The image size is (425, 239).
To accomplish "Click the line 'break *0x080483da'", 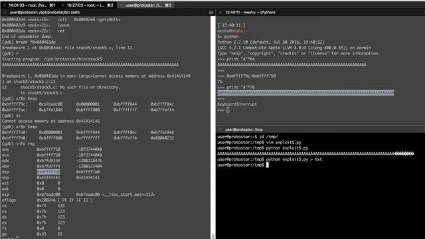I will point(29,42).
